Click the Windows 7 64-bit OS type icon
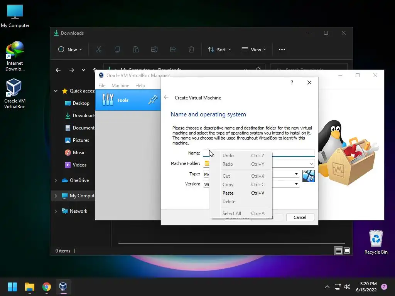 [x=309, y=176]
